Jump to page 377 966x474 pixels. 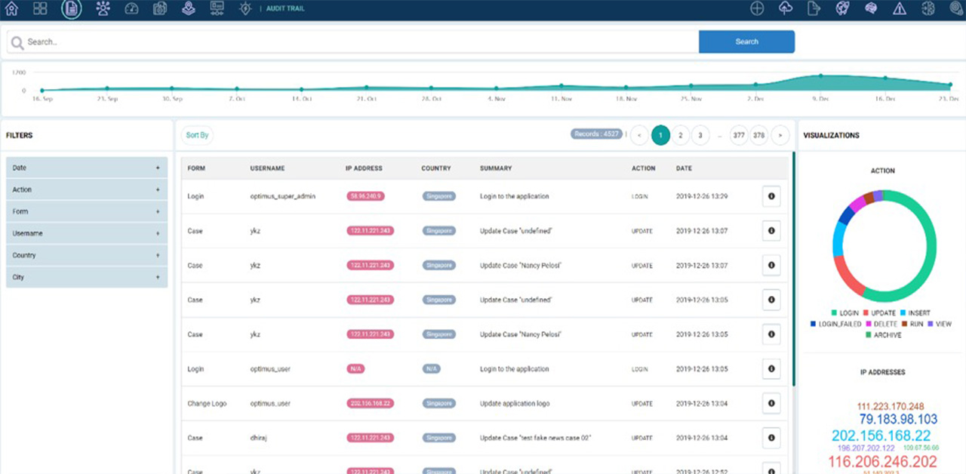[739, 136]
